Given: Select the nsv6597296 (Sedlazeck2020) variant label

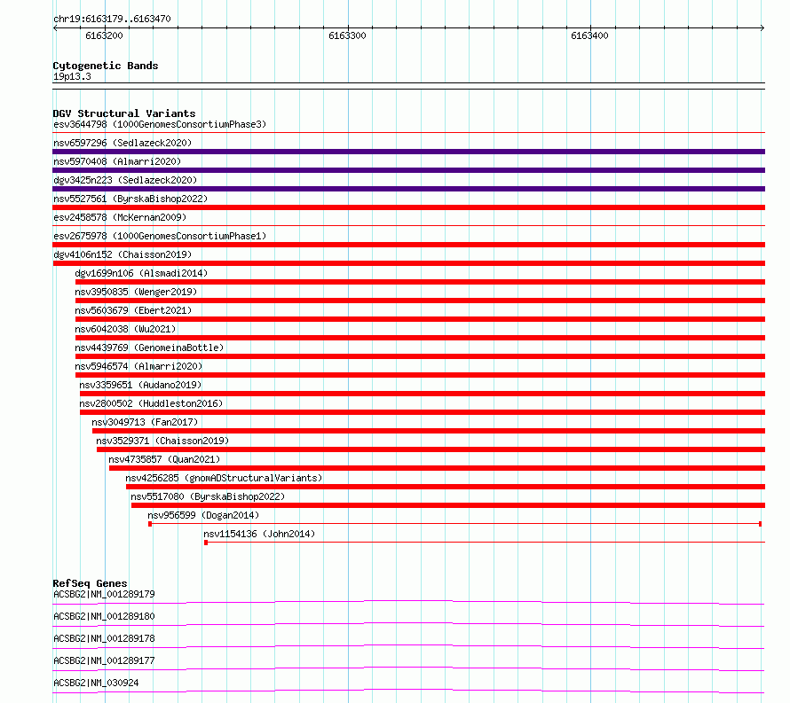Looking at the screenshot, I should [122, 143].
